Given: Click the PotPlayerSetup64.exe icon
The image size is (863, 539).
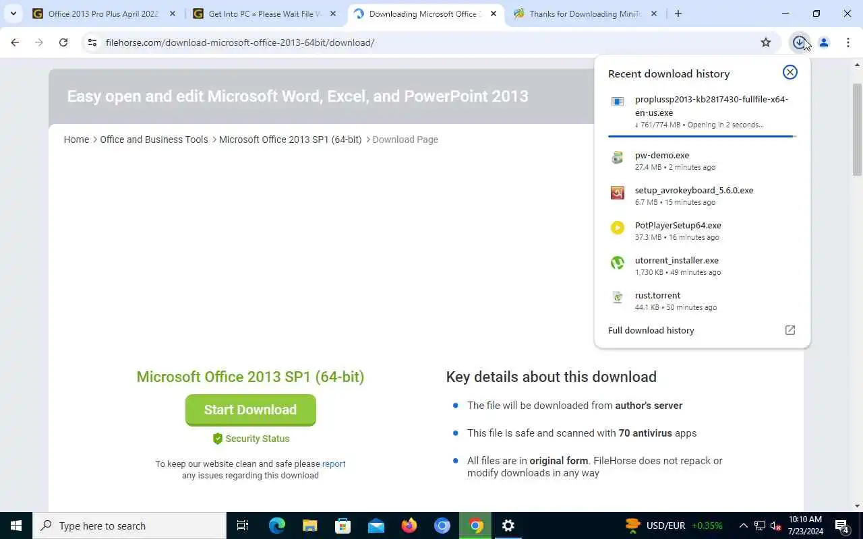Looking at the screenshot, I should point(617,228).
